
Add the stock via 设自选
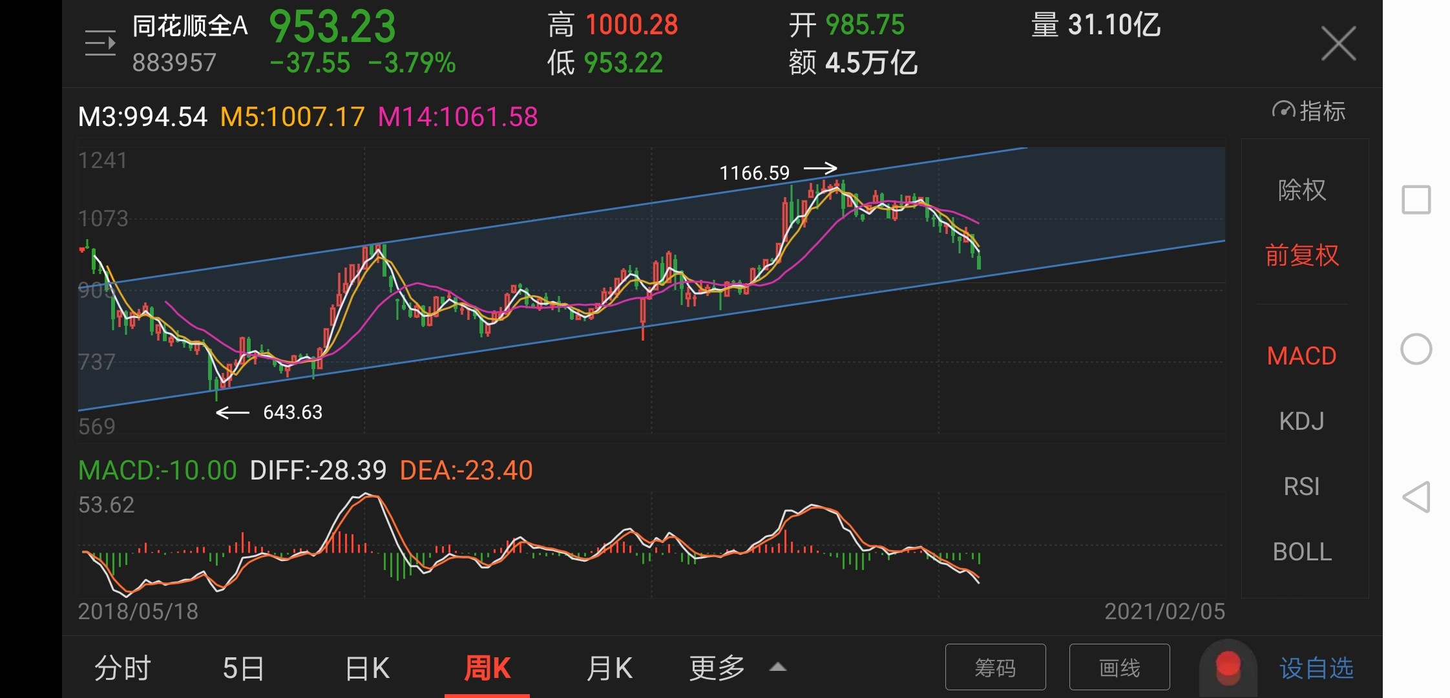pos(1316,668)
